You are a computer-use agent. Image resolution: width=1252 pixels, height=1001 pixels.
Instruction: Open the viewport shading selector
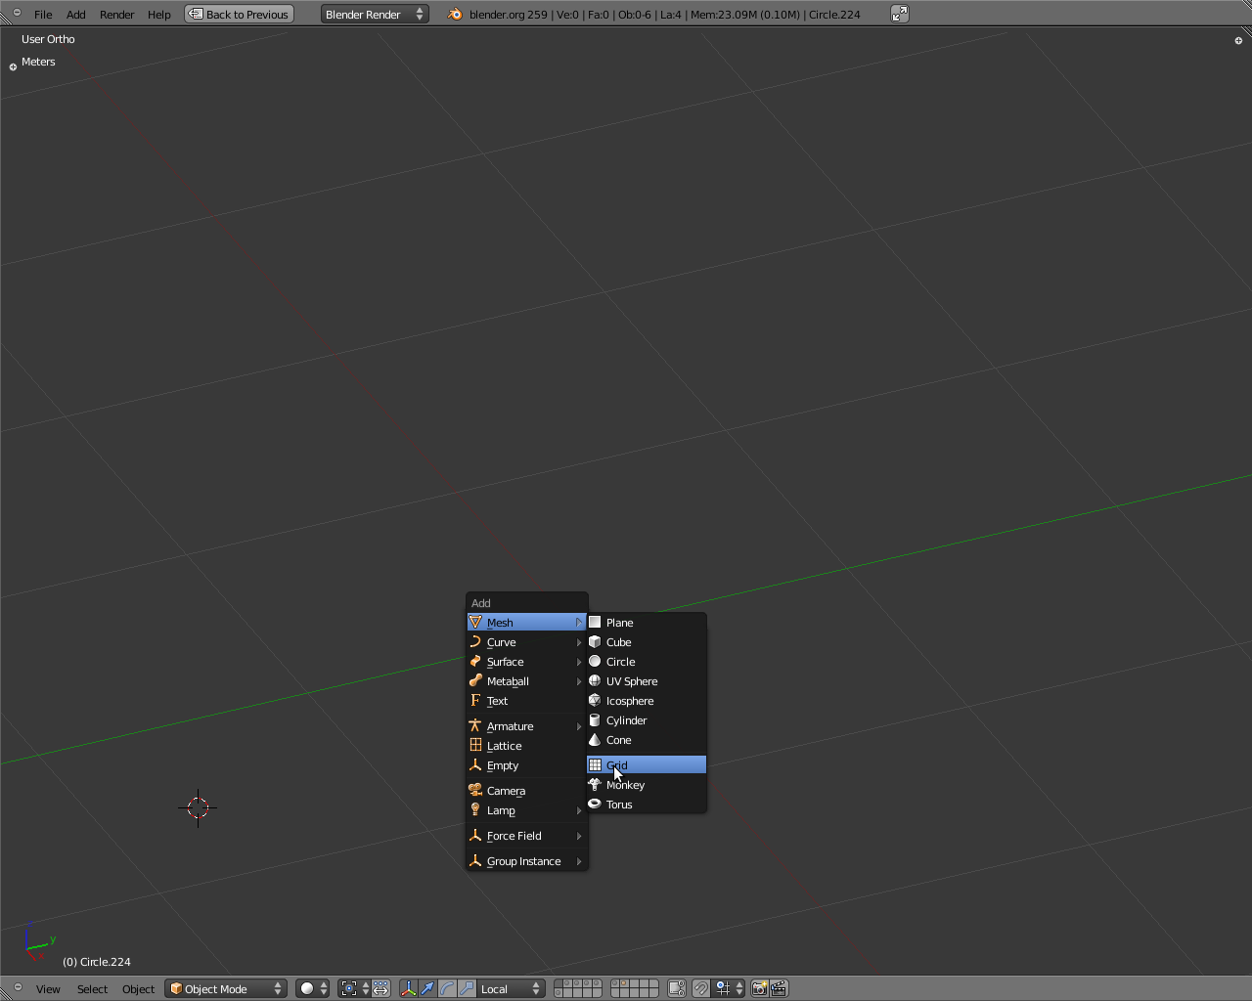click(313, 989)
